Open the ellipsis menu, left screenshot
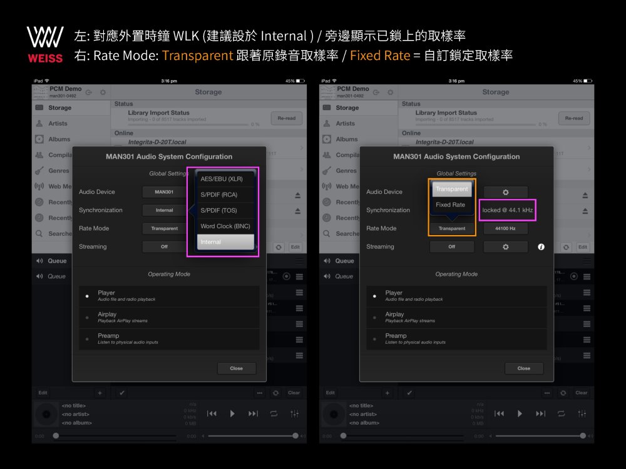The height and width of the screenshot is (469, 626). click(x=260, y=393)
